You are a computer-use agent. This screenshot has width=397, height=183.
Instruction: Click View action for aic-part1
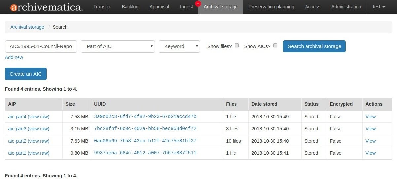click(x=370, y=153)
